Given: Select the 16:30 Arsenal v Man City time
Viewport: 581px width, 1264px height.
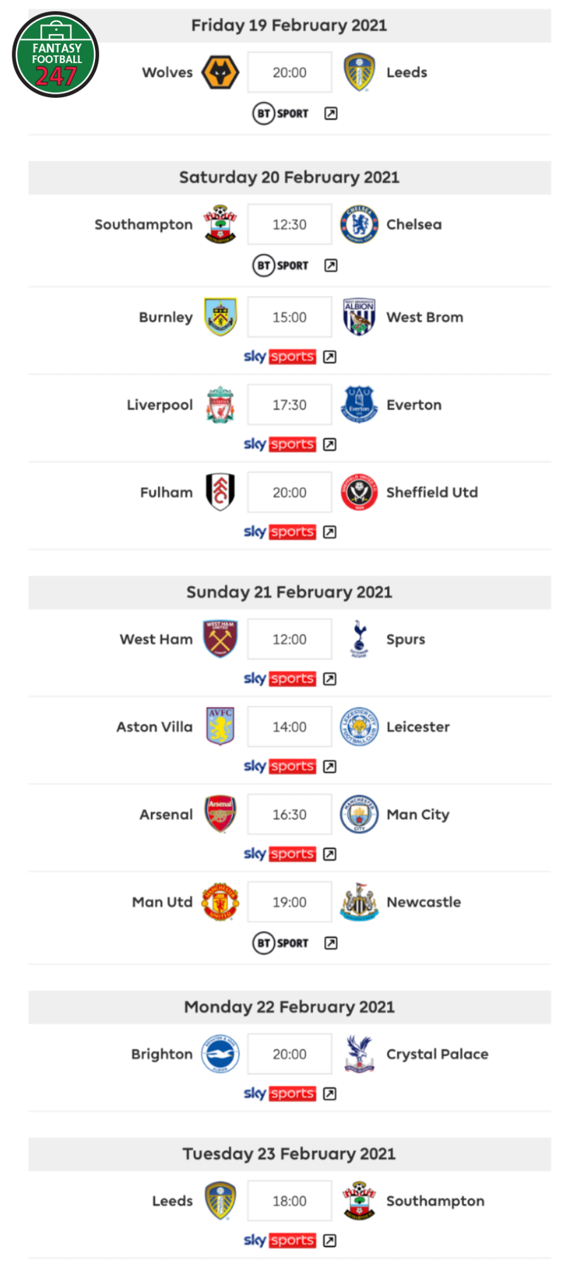Looking at the screenshot, I should [289, 814].
